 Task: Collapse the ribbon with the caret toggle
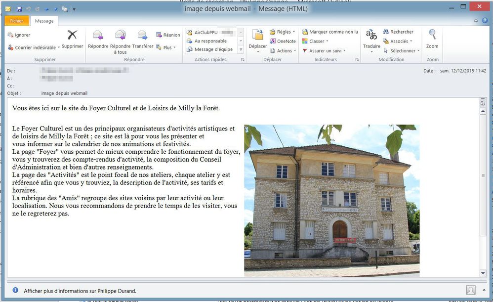click(x=476, y=21)
